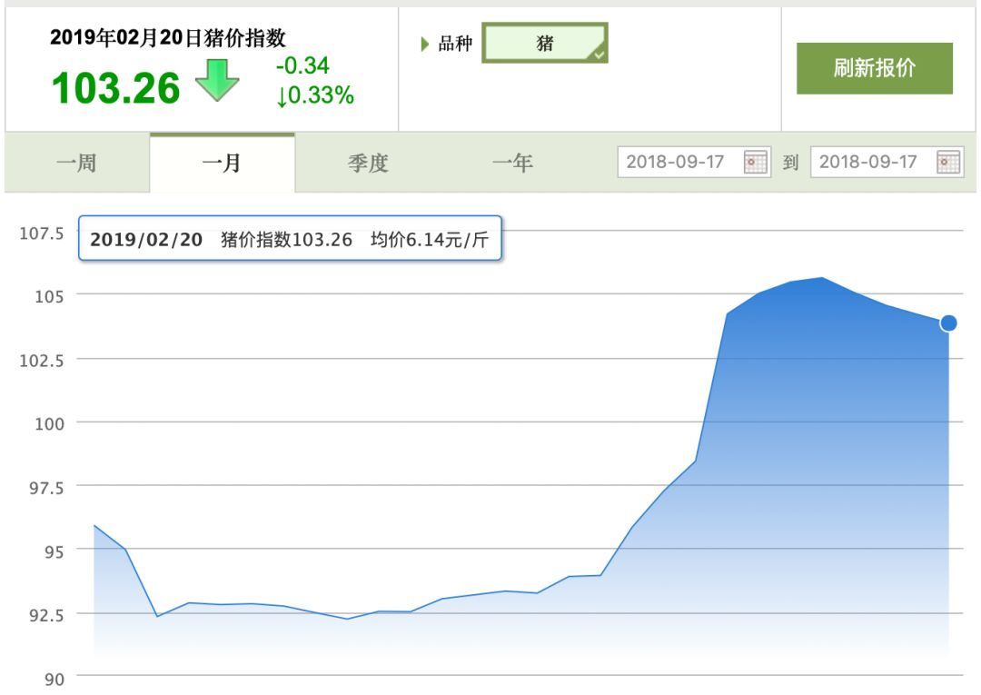Click the ↓0.33% percentage change

click(314, 95)
